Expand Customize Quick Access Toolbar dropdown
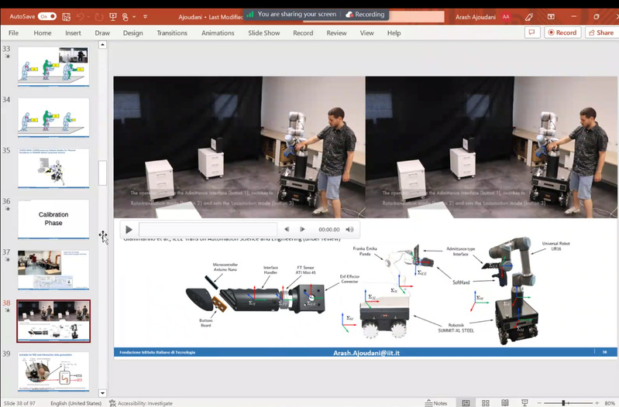Viewport: 619px width, 407px height. tap(145, 15)
